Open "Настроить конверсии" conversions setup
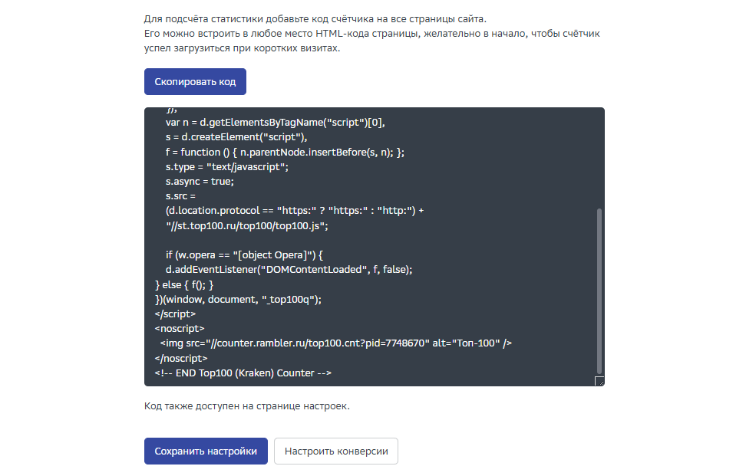 [336, 451]
